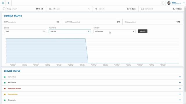Click the CURRENT TRAFFIC heading
Image resolution: width=186 pixels, height=104 pixels.
pos(13,16)
